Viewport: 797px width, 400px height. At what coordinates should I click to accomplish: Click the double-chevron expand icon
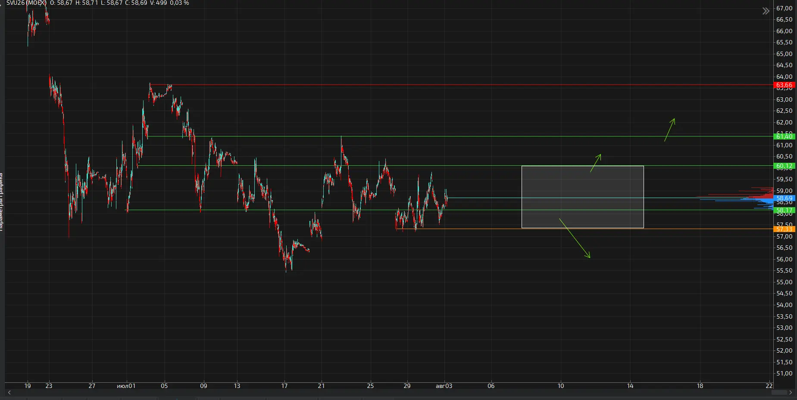pyautogui.click(x=766, y=11)
